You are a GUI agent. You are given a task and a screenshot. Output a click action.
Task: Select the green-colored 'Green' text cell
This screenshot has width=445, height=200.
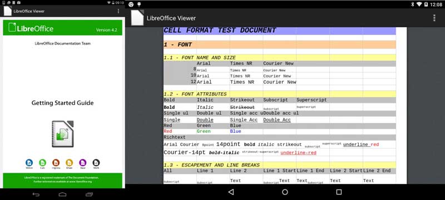(x=213, y=132)
